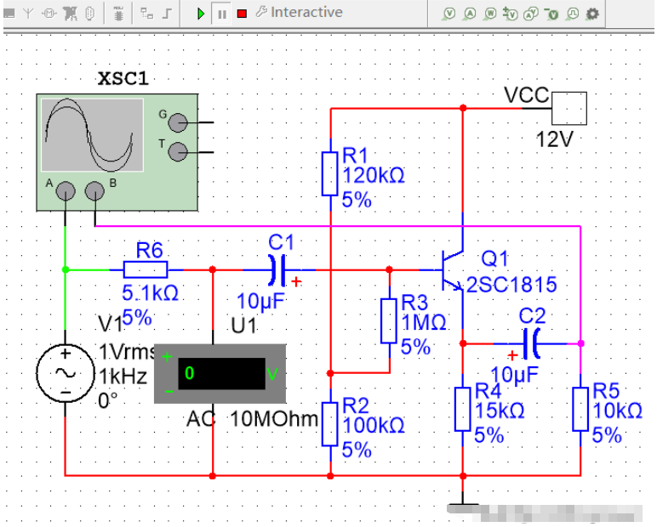Click the magenta channel B wire
The width and height of the screenshot is (657, 527).
[x=337, y=226]
